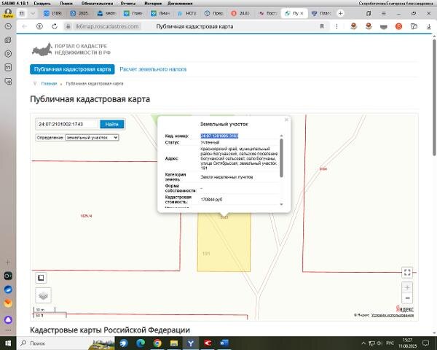Open the Обязательства menu in SAUMI

point(98,4)
